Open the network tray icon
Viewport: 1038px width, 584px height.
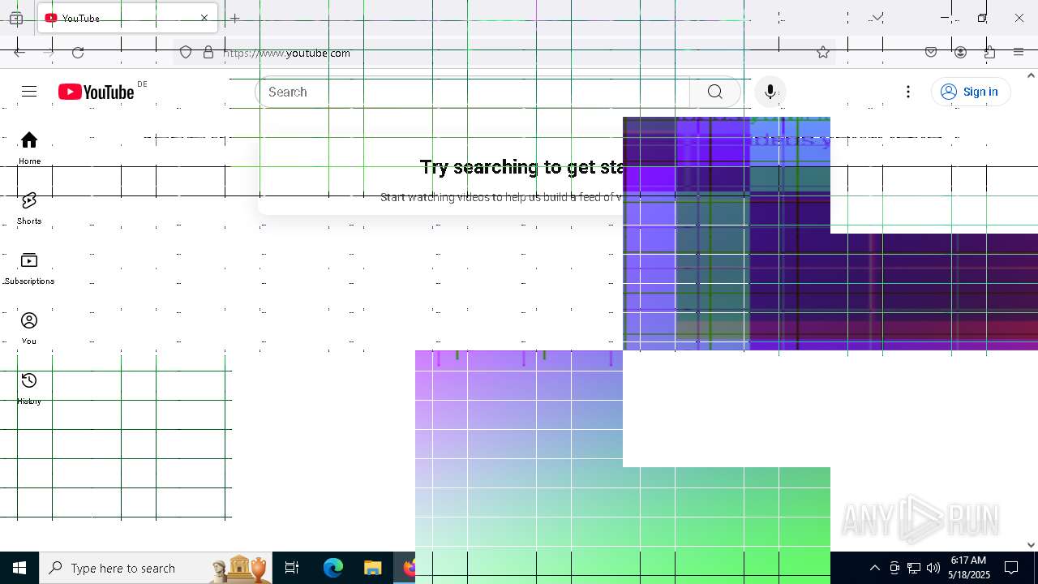coord(914,568)
